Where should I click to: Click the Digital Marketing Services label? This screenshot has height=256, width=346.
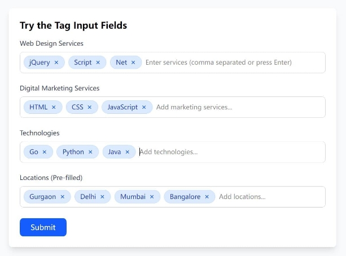point(59,89)
